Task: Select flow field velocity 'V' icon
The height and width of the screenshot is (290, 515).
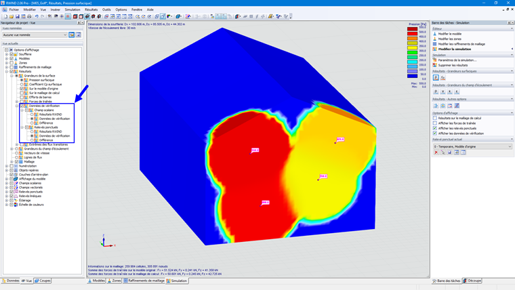Action: point(442,91)
